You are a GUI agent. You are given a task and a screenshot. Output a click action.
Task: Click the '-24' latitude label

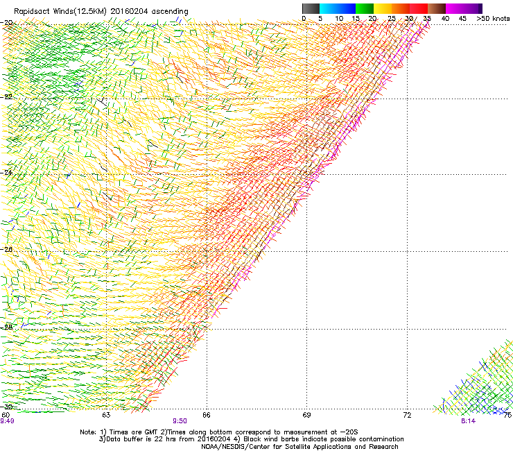coord(7,172)
